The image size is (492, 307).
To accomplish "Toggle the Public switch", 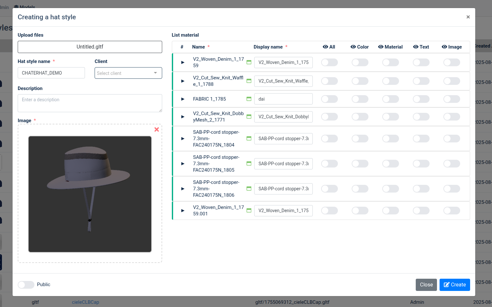I will click(x=26, y=285).
